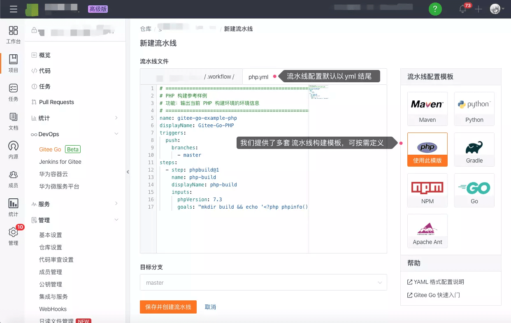Open YAML 格式配置说明 help link

coord(436,282)
